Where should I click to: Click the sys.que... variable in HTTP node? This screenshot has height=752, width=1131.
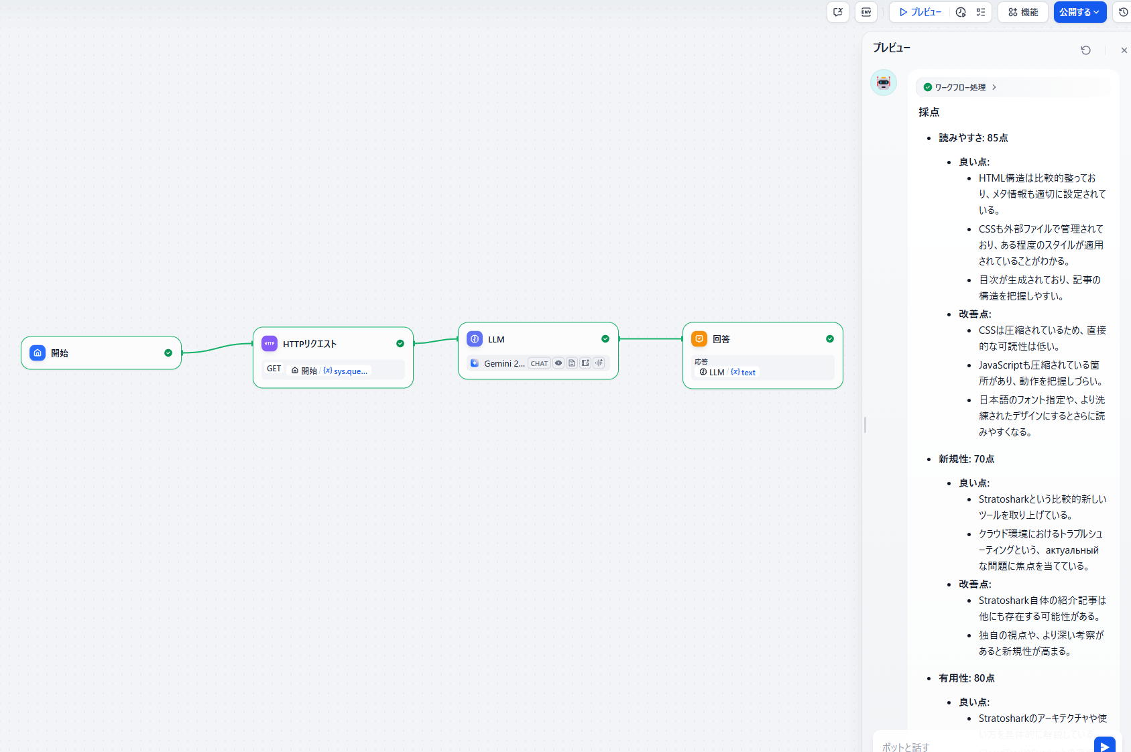pyautogui.click(x=346, y=371)
